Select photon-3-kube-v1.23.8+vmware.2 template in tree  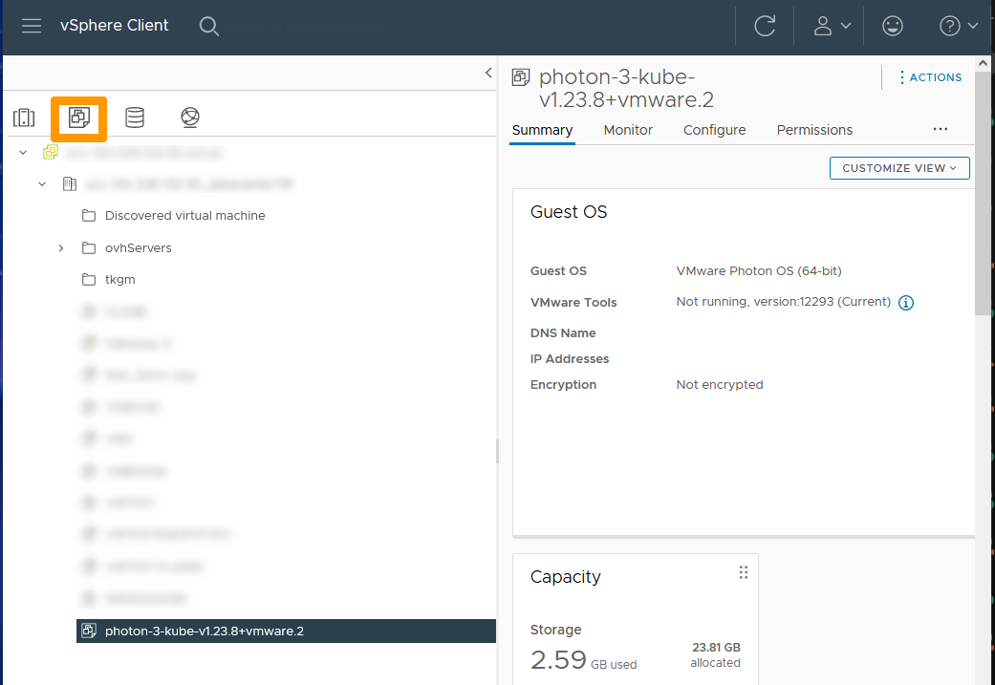pos(286,631)
